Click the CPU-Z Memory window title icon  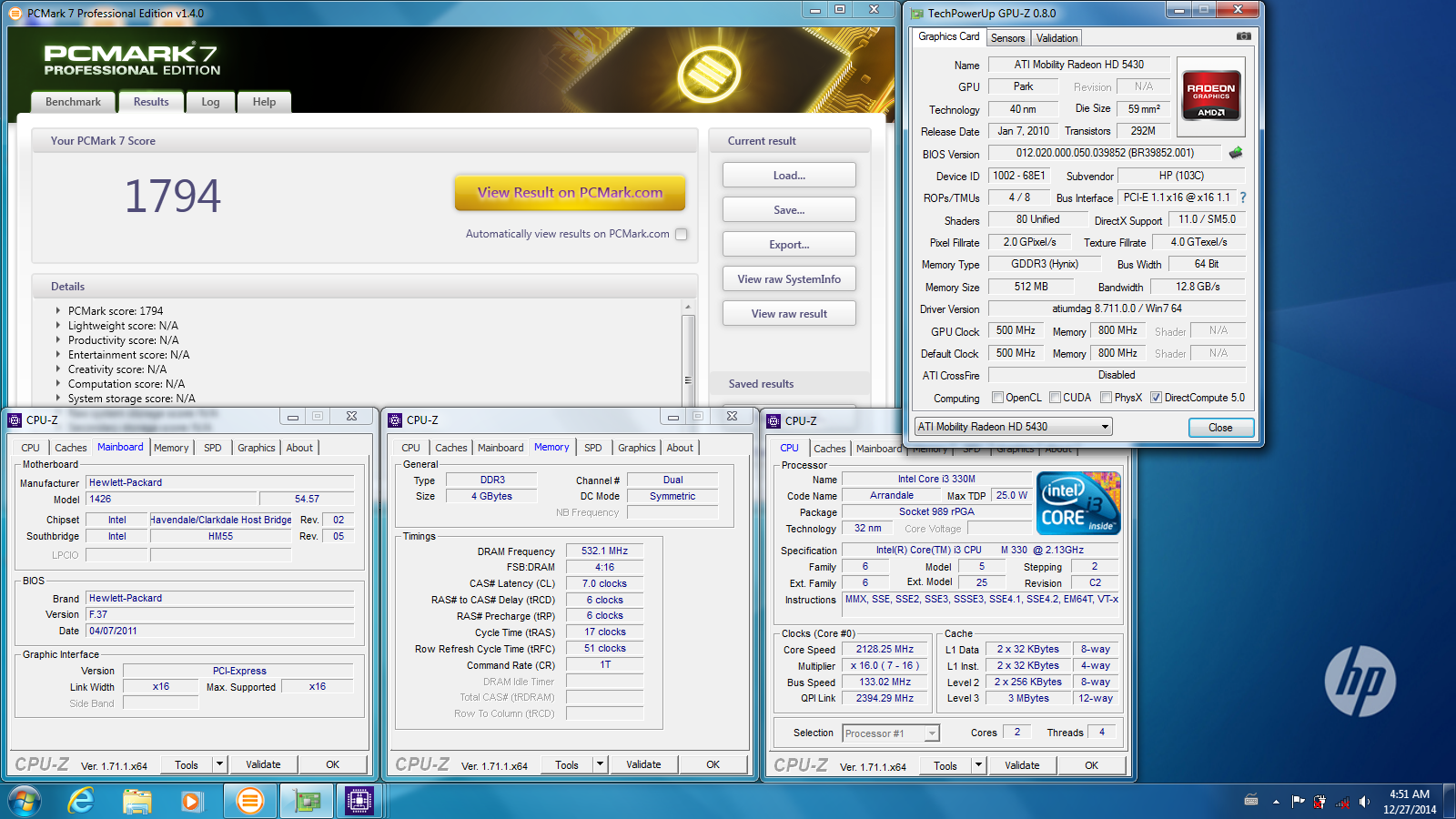[395, 420]
